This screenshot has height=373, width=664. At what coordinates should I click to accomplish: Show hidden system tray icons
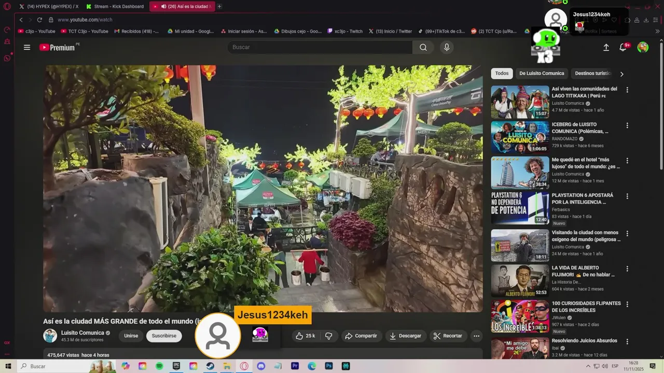click(588, 366)
